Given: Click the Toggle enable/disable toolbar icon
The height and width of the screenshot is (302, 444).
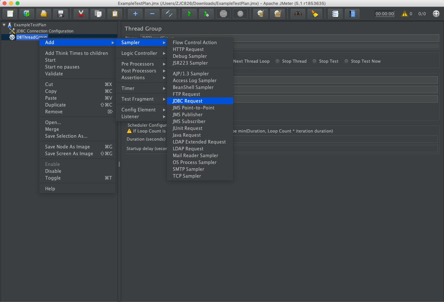Looking at the screenshot, I should tap(169, 14).
